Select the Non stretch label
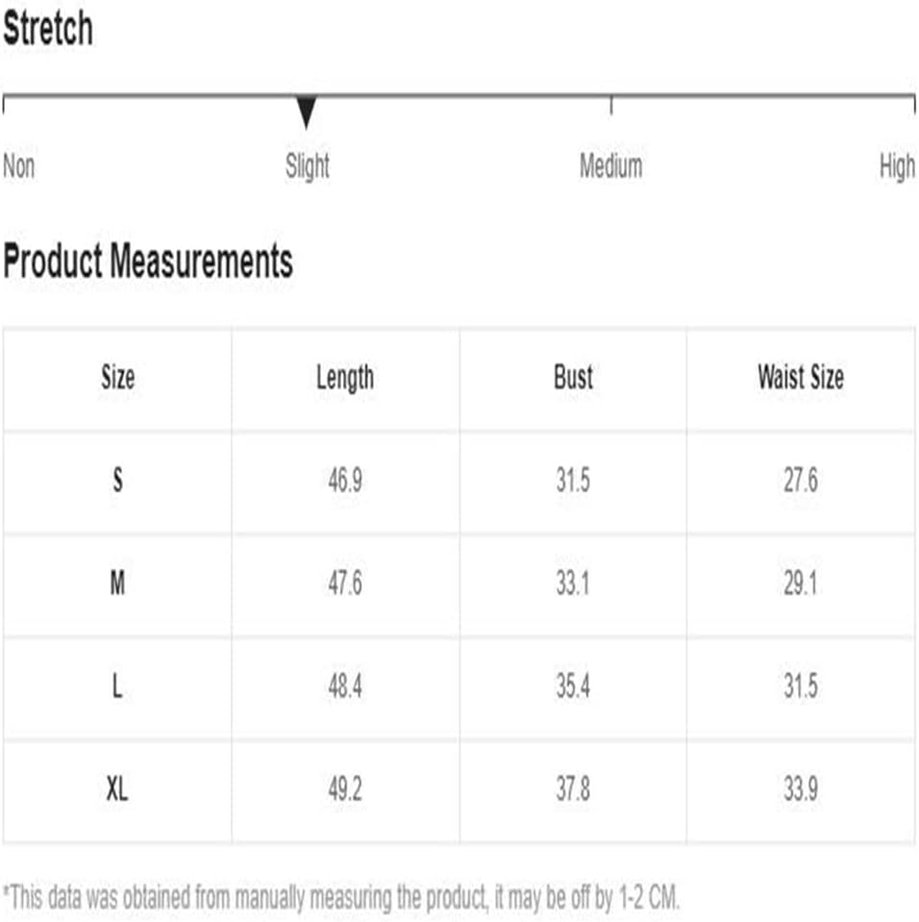Screen dimensions: 919x922 (x=19, y=165)
